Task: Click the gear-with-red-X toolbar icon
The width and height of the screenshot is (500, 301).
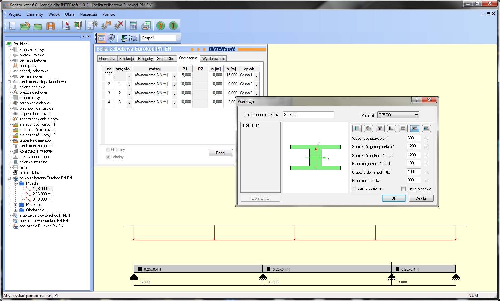Action: click(x=118, y=26)
